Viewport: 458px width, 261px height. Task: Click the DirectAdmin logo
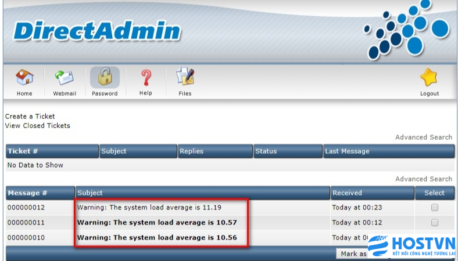[x=96, y=30]
